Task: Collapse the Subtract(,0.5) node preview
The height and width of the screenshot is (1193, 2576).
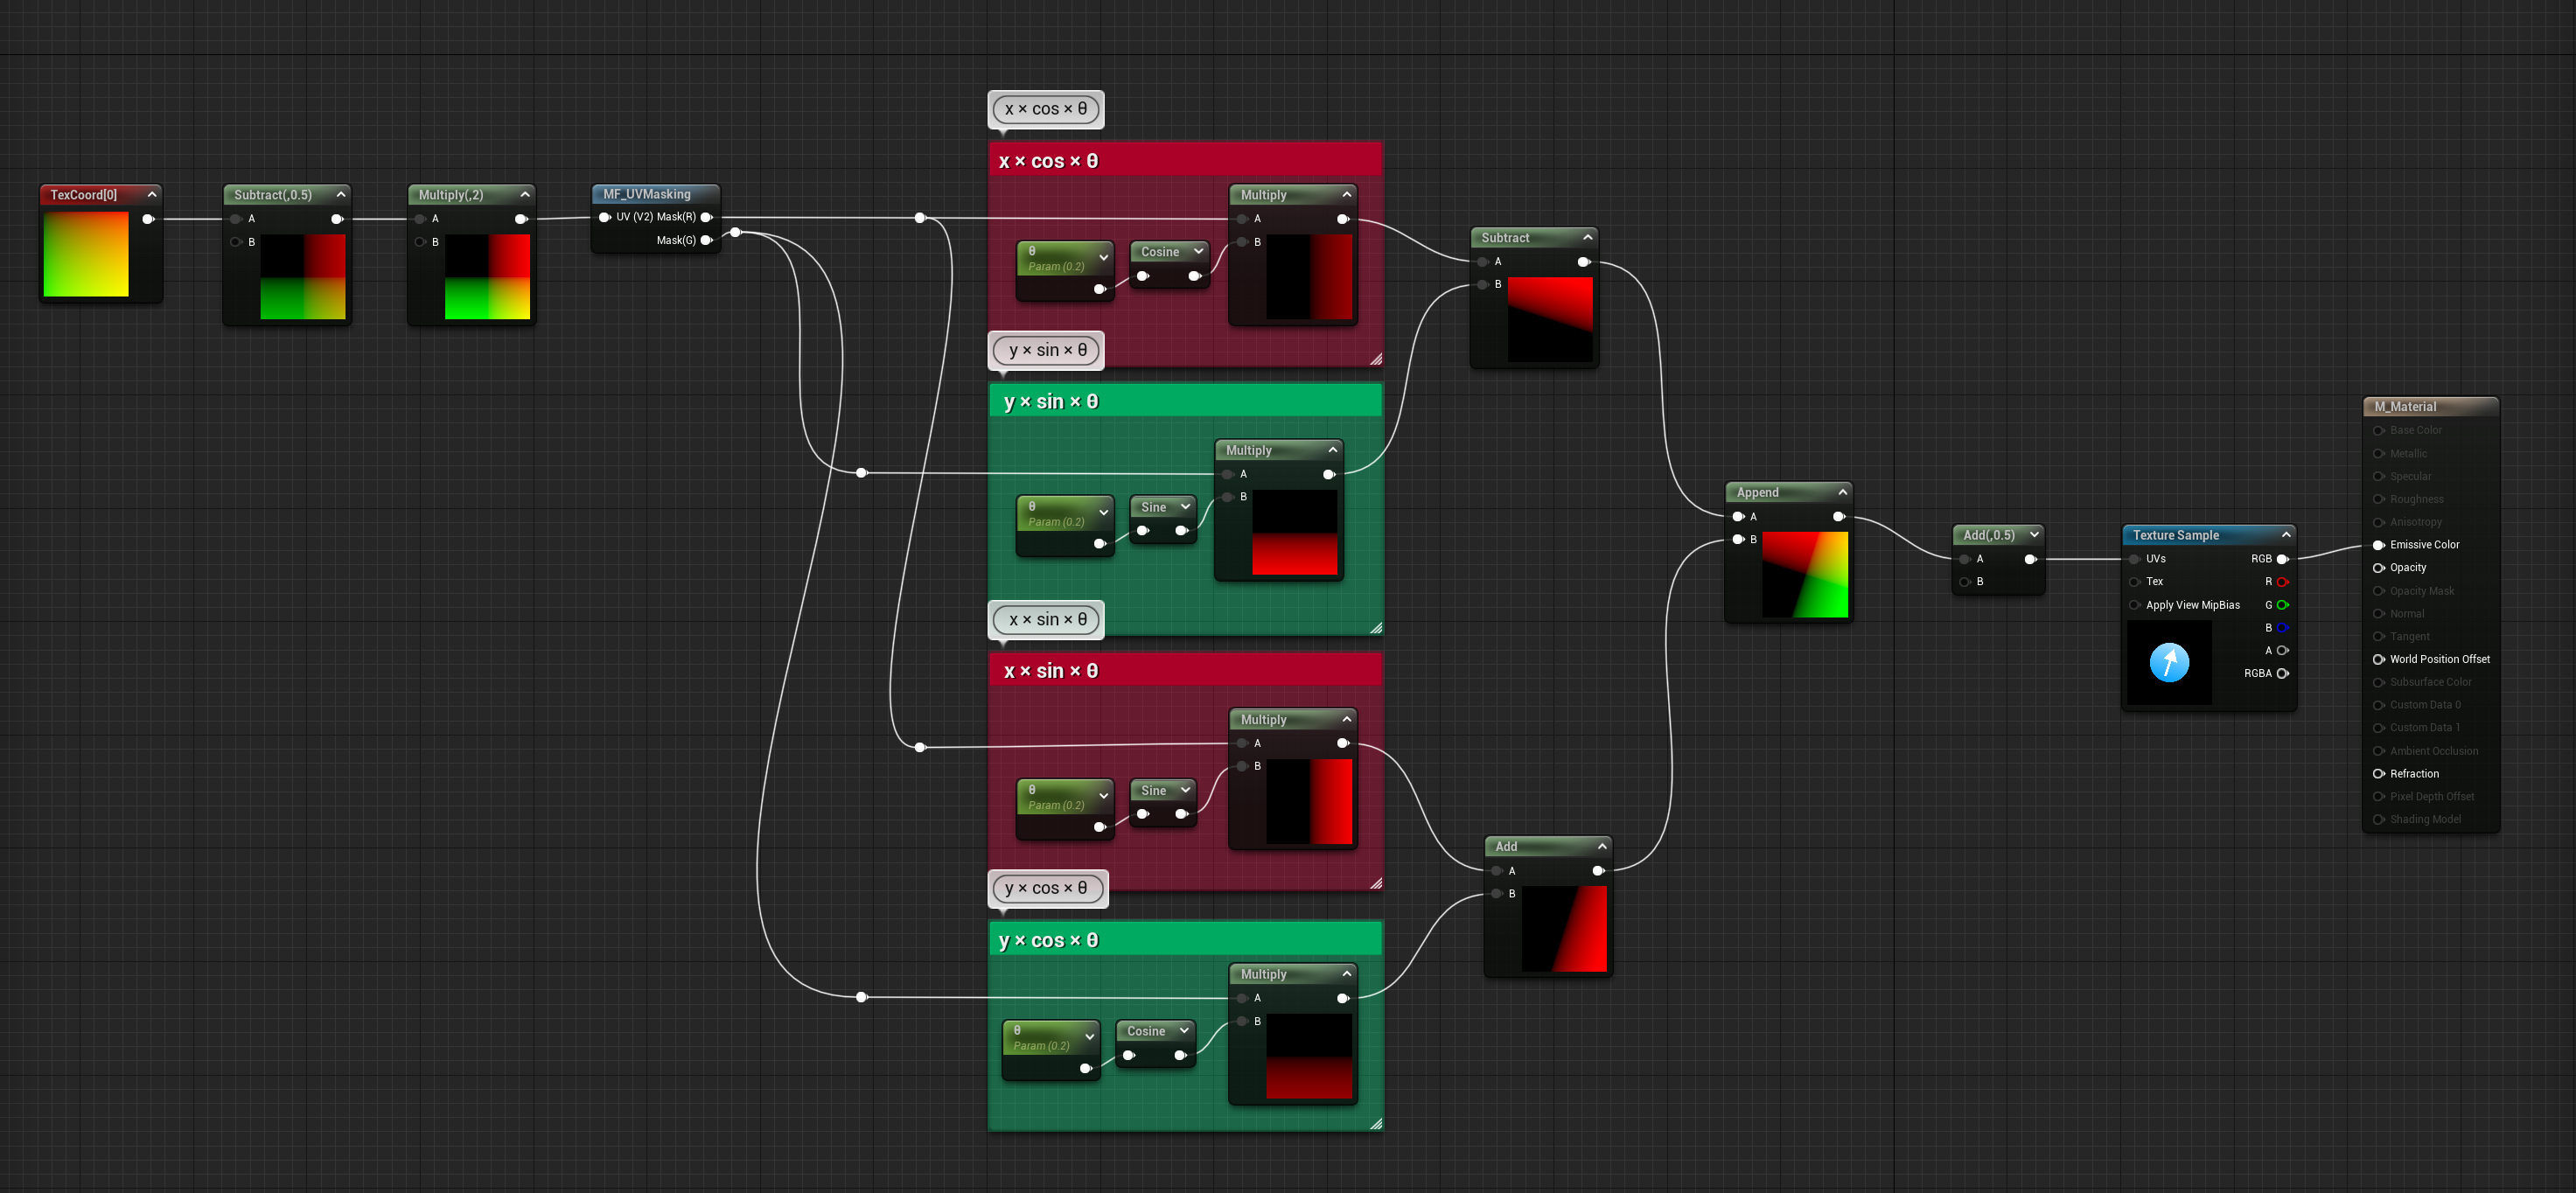Action: [341, 194]
